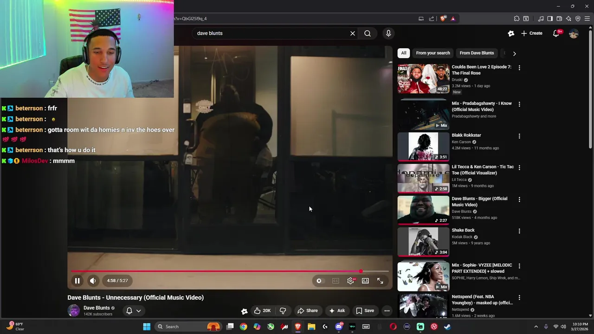The width and height of the screenshot is (594, 334).
Task: Open the Nettspend masked up video title
Action: (482, 300)
